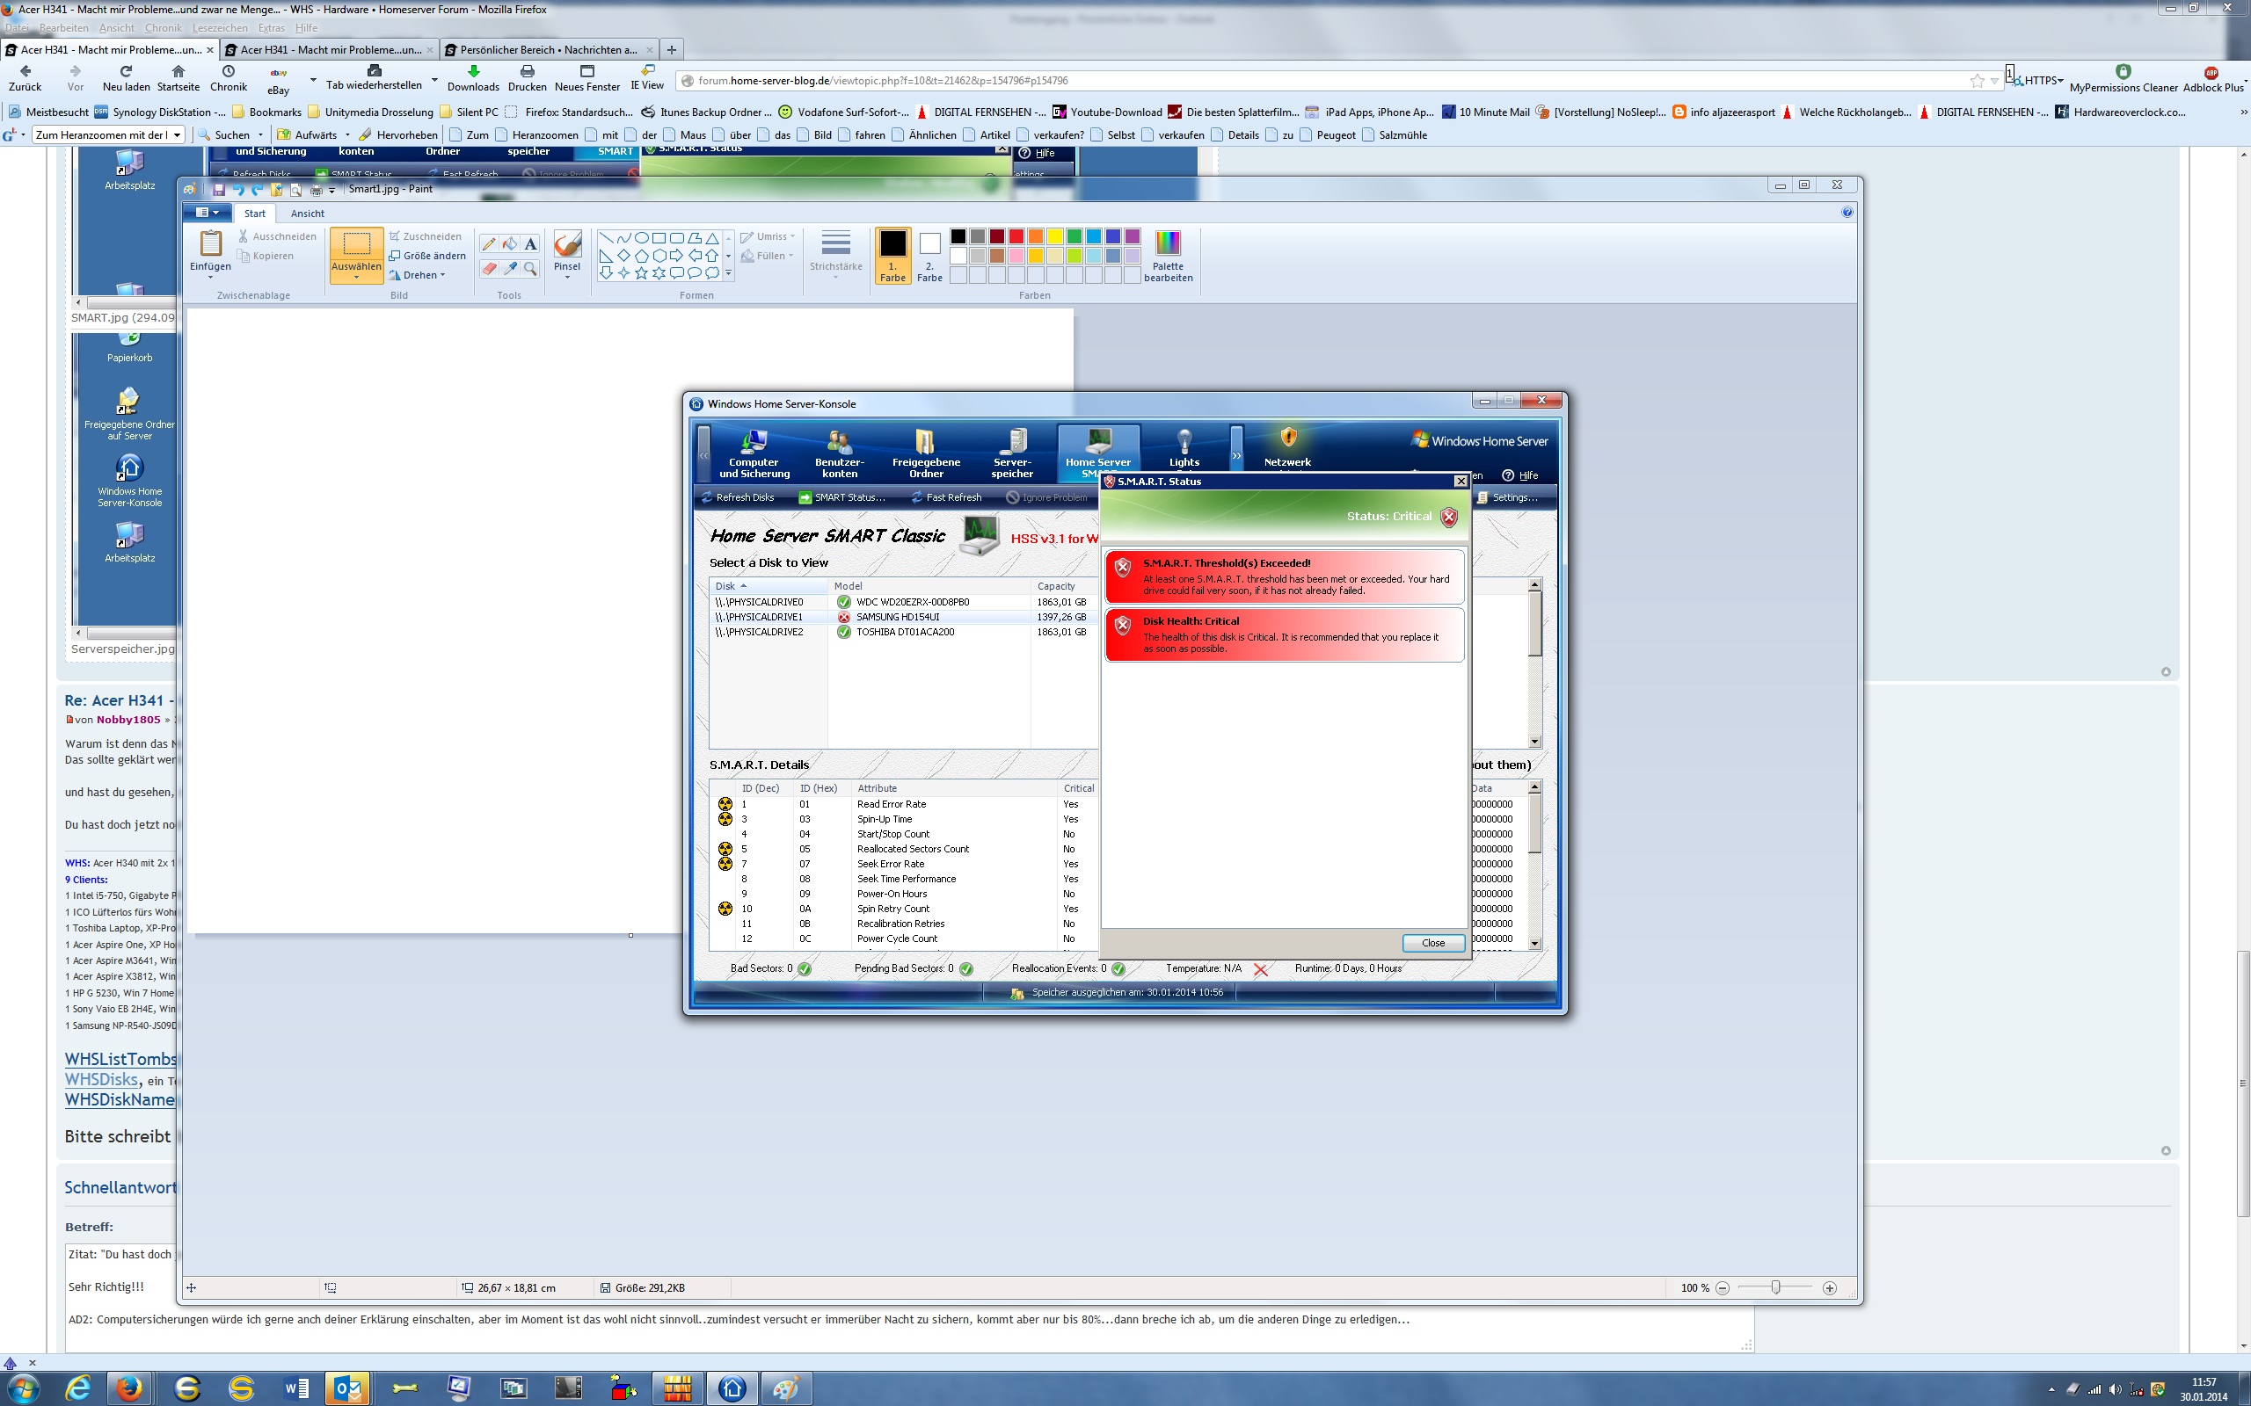Expand the Pinsel brushes dropdown arrow

[566, 277]
